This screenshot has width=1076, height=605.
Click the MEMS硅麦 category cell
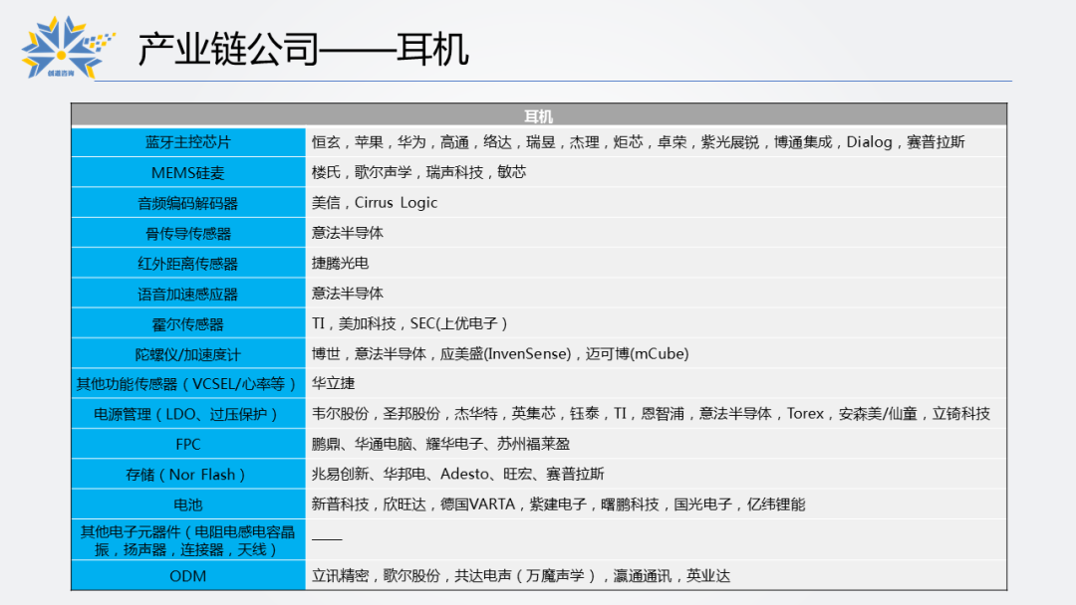click(188, 173)
